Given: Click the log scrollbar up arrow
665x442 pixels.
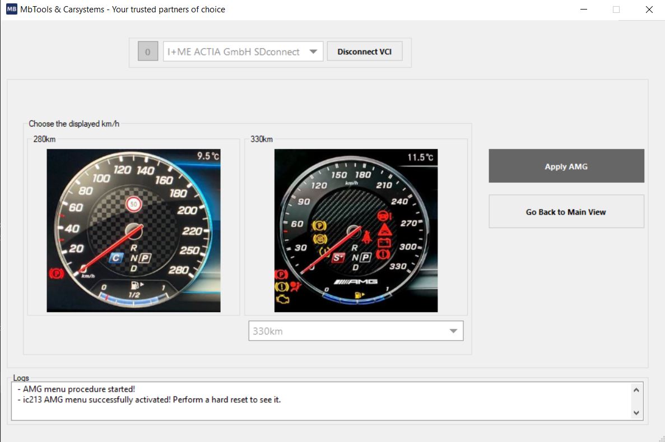Looking at the screenshot, I should pyautogui.click(x=636, y=390).
